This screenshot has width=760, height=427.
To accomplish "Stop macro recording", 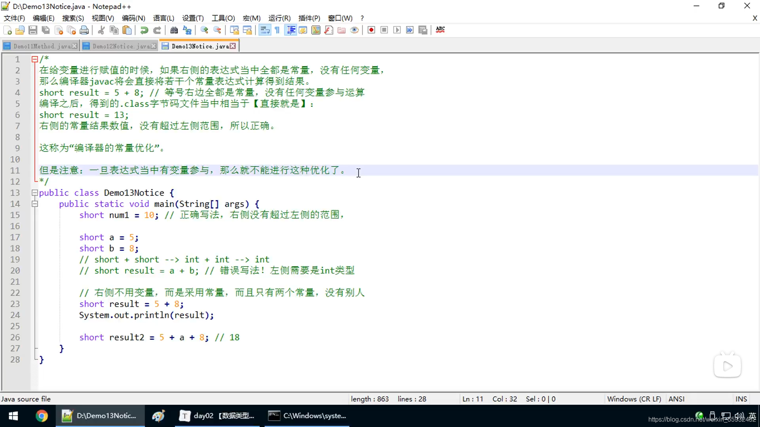I will (384, 30).
